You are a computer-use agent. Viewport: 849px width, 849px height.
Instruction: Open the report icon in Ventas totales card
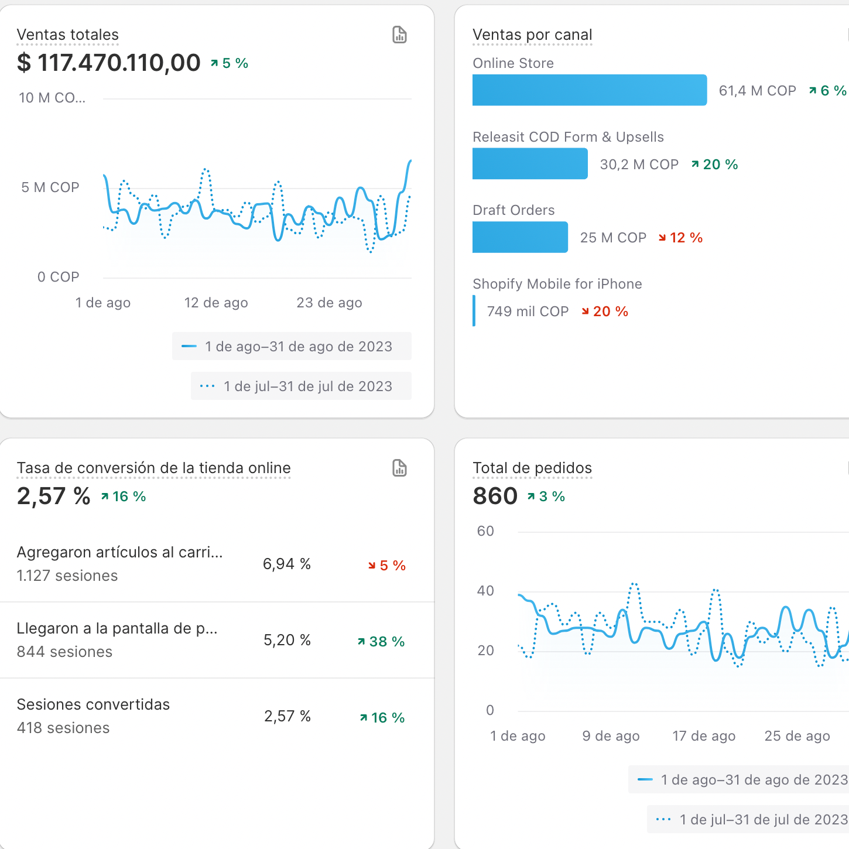[x=399, y=35]
